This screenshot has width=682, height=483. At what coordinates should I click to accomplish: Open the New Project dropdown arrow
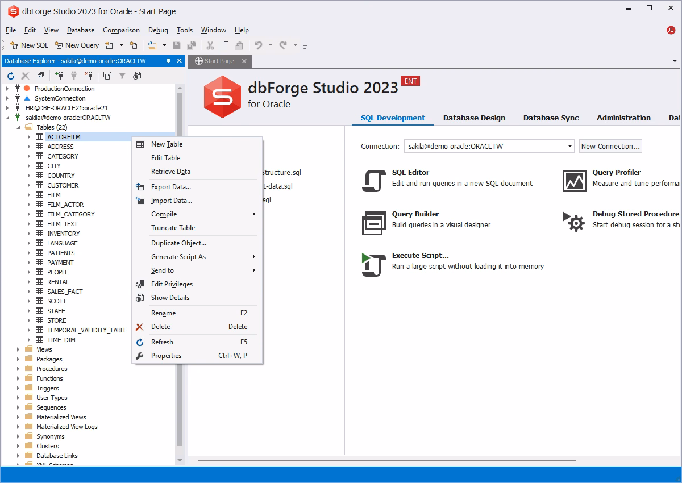coord(121,45)
